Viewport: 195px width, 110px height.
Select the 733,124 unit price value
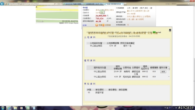click(x=99, y=18)
